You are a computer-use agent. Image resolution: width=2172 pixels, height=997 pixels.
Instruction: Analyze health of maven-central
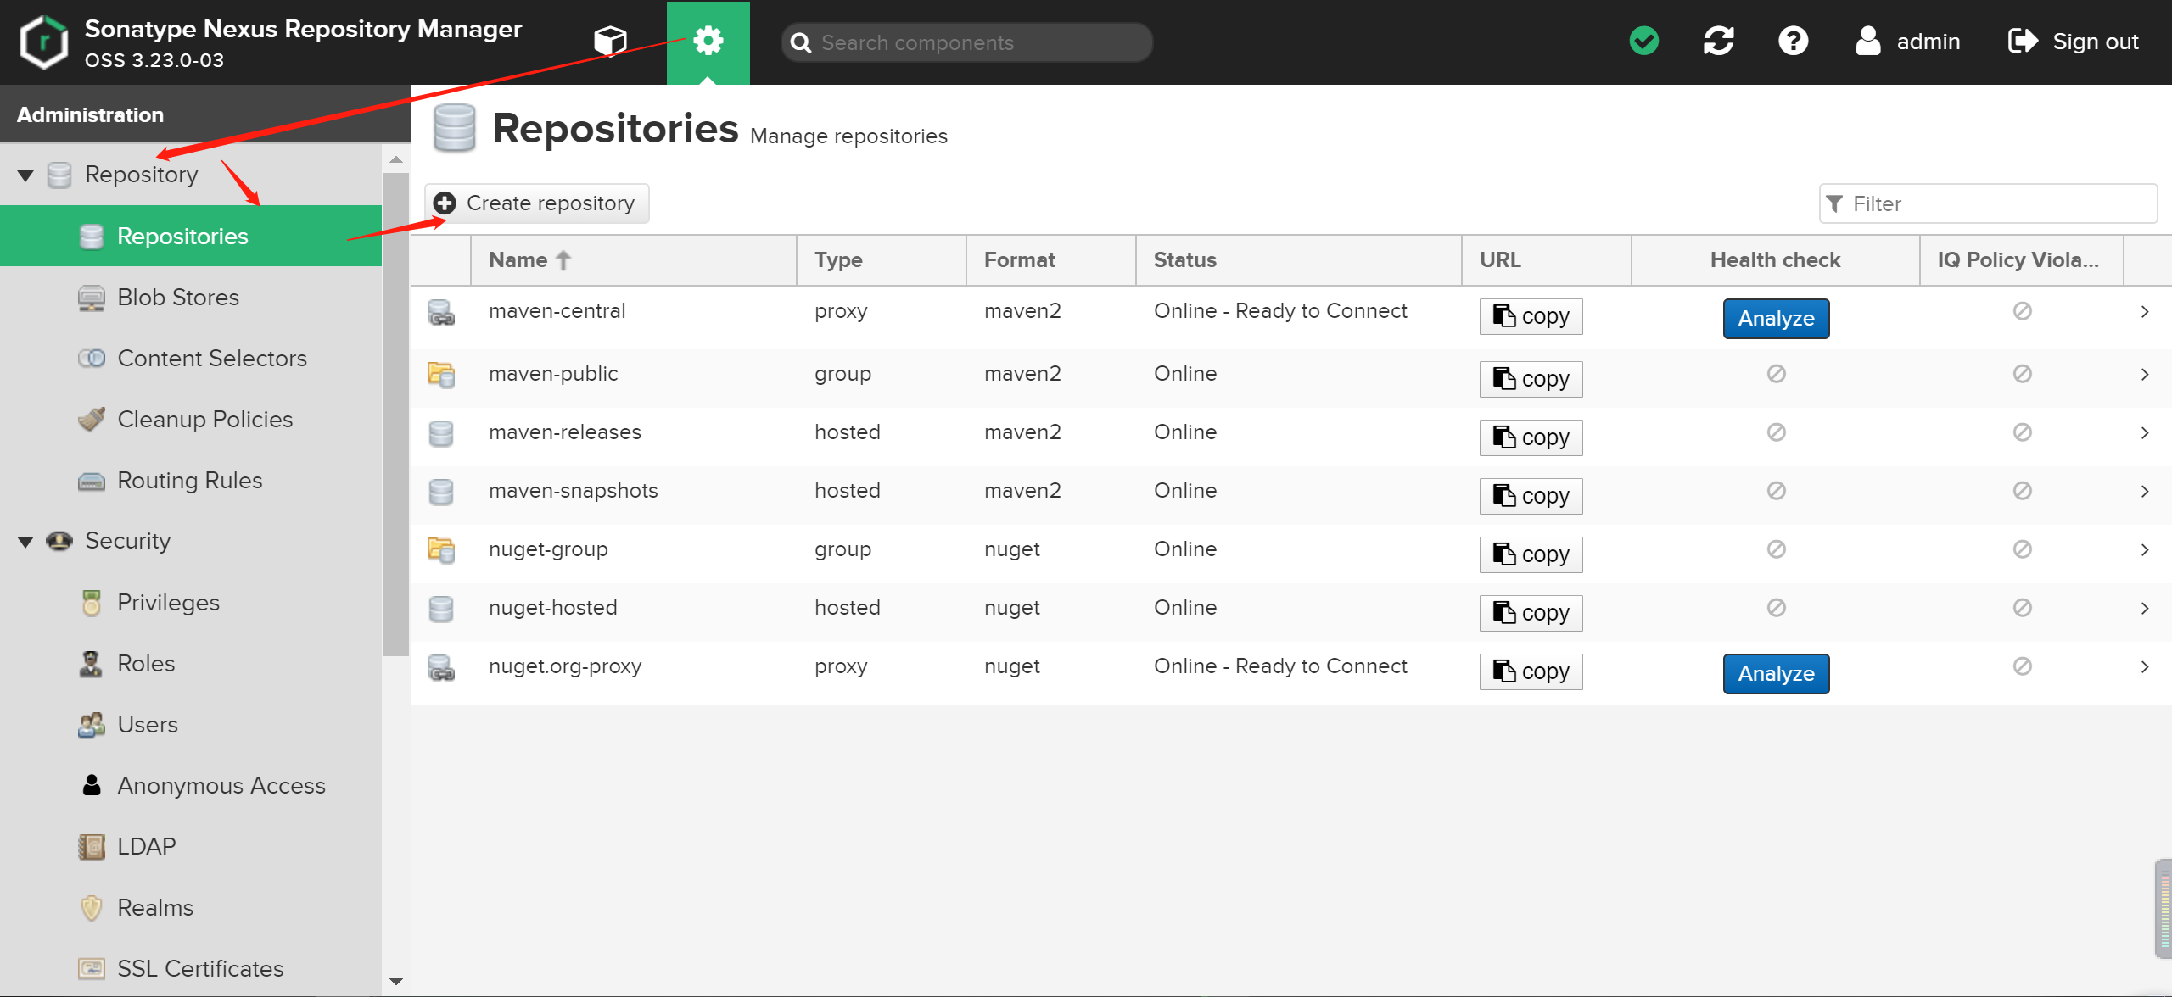(x=1775, y=319)
